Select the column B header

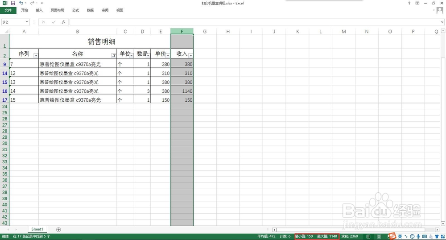(x=77, y=31)
